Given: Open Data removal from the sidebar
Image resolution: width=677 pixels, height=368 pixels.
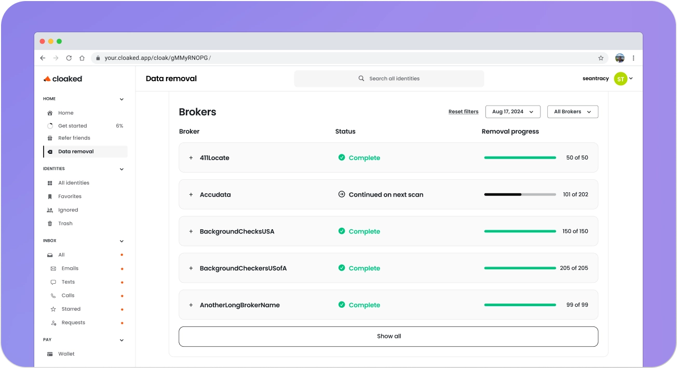Looking at the screenshot, I should (x=75, y=151).
